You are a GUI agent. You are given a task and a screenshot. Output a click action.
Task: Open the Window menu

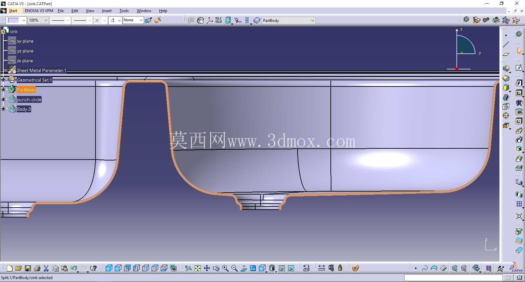[x=144, y=11]
